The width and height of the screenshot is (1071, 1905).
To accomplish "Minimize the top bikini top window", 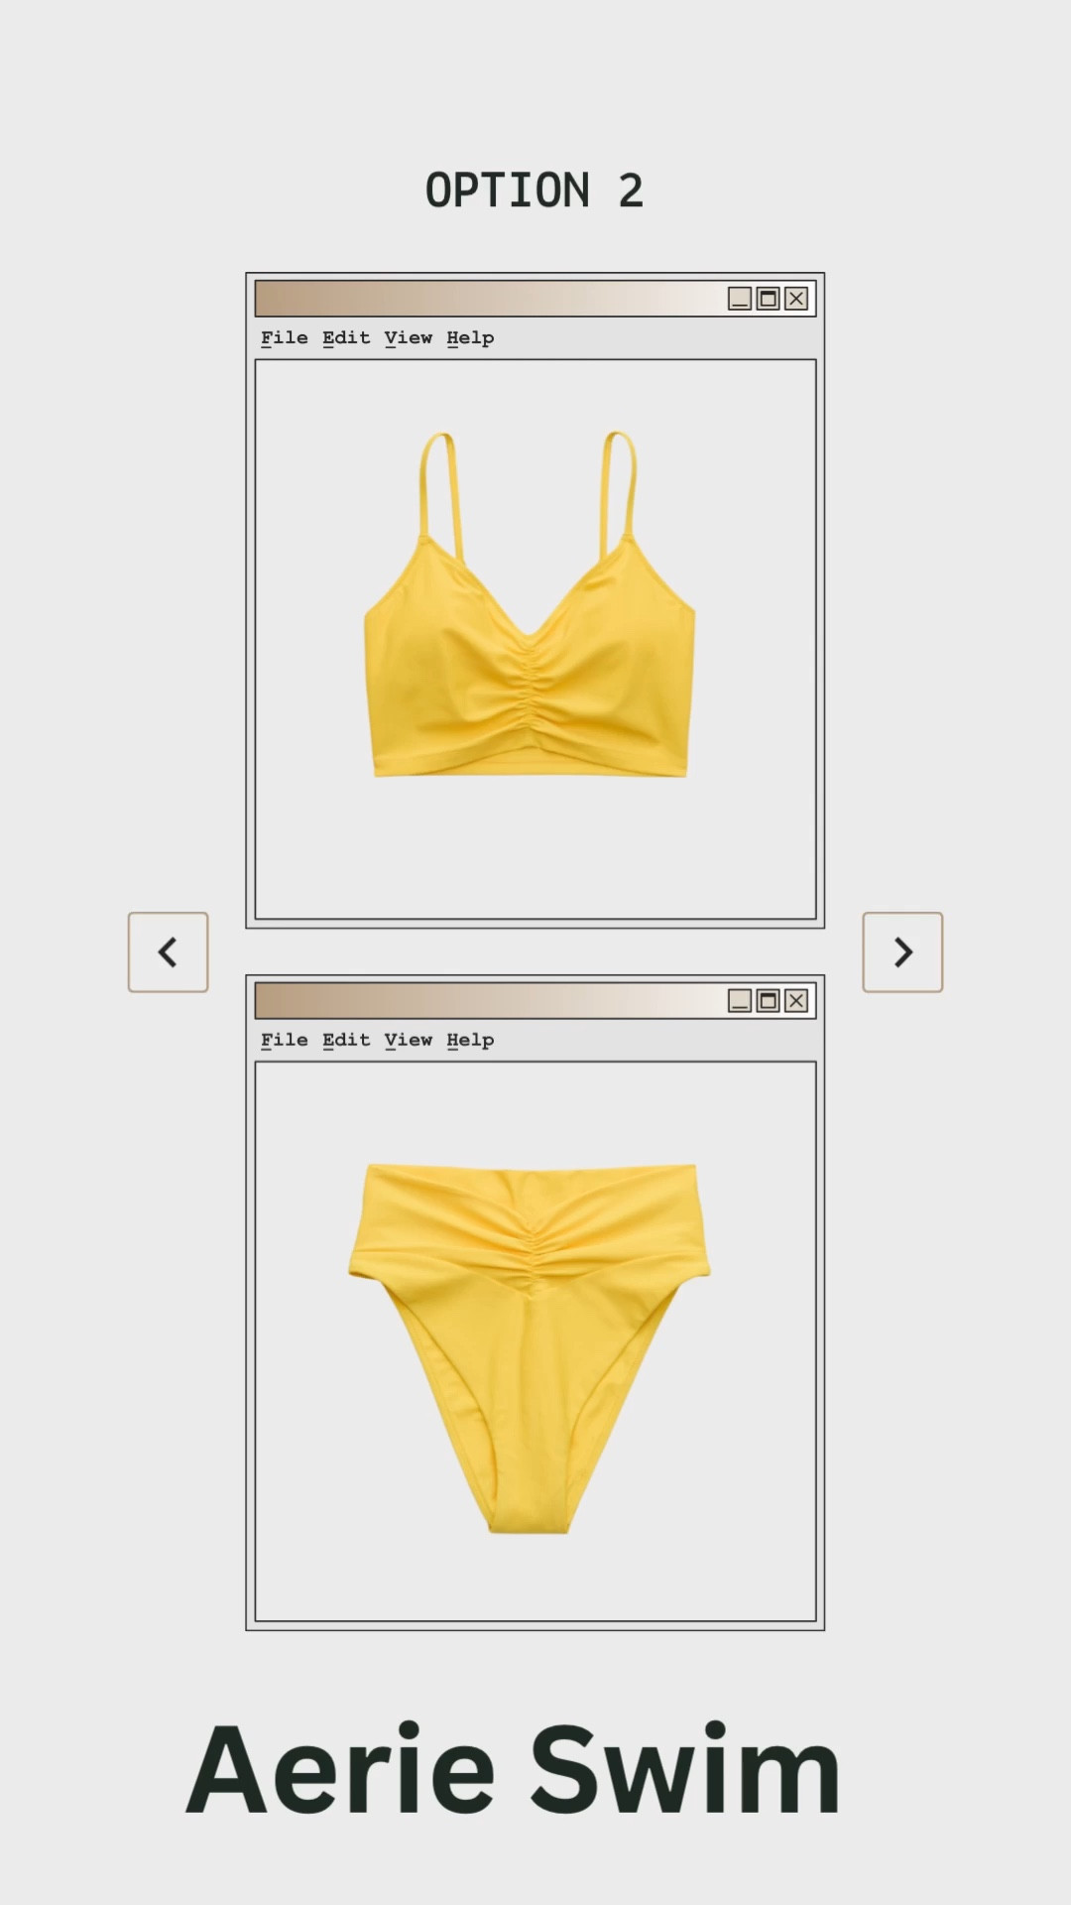I will [x=740, y=299].
